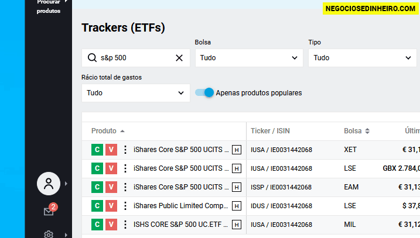The height and width of the screenshot is (238, 420).
Task: Open the settings gear icon
Action: pyautogui.click(x=49, y=234)
